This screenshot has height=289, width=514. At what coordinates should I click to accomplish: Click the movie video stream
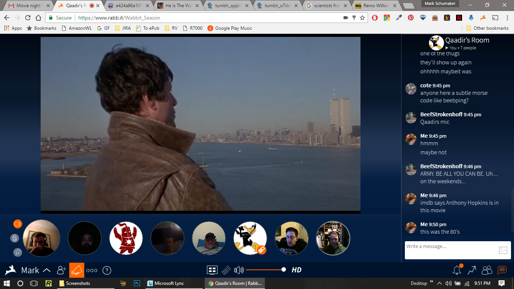click(x=201, y=124)
